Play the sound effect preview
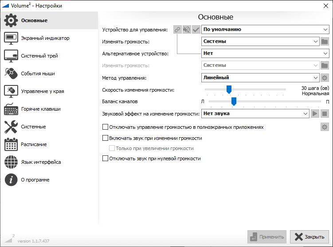This screenshot has width=333, height=247. point(315,114)
